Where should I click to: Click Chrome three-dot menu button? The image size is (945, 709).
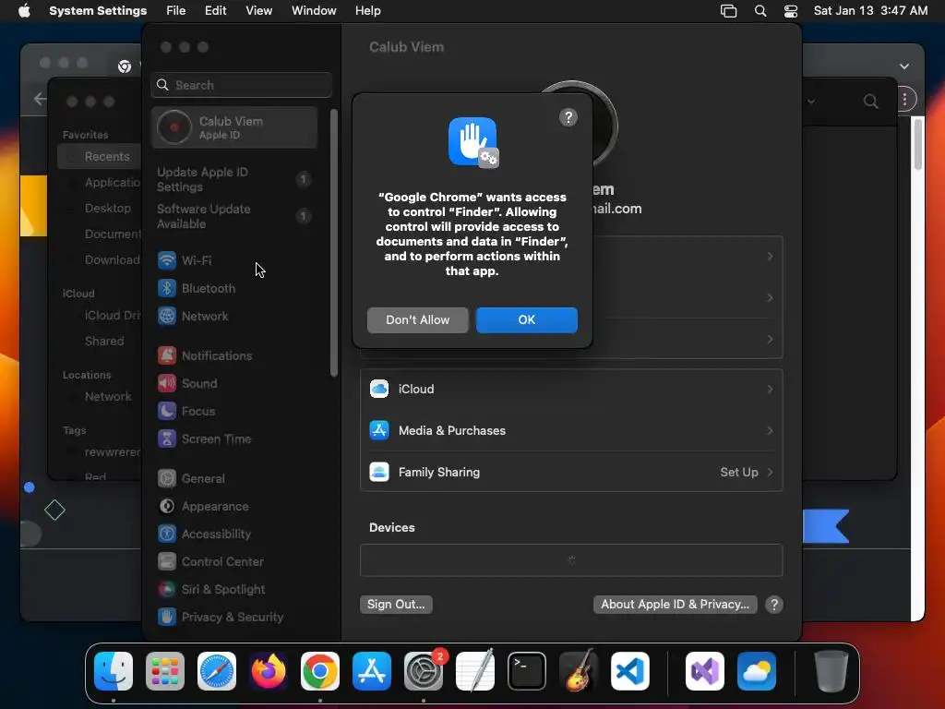coord(904,100)
